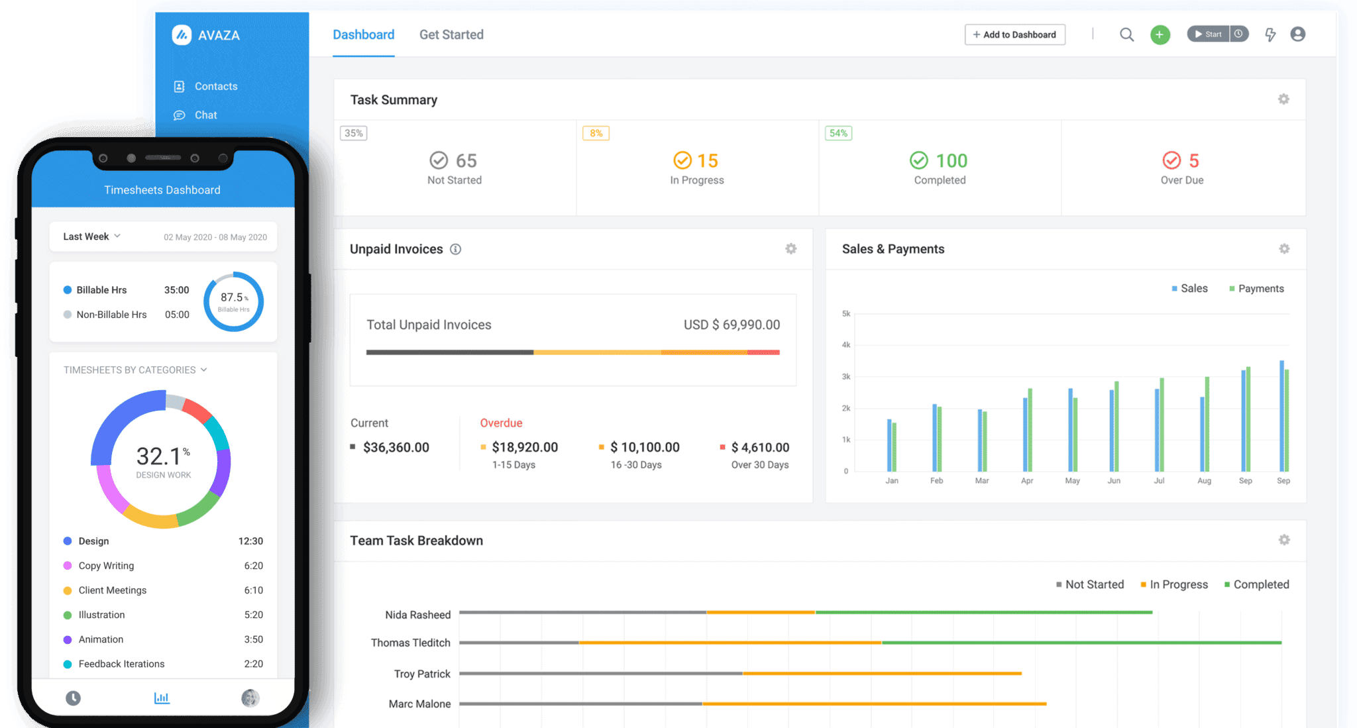The width and height of the screenshot is (1357, 728).
Task: Select the Feedback Iterations category row
Action: click(163, 664)
